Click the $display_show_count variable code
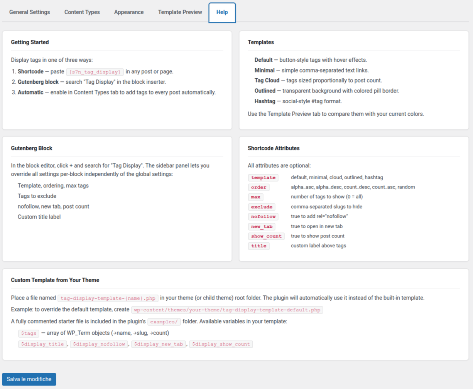473x389 pixels. (221, 344)
